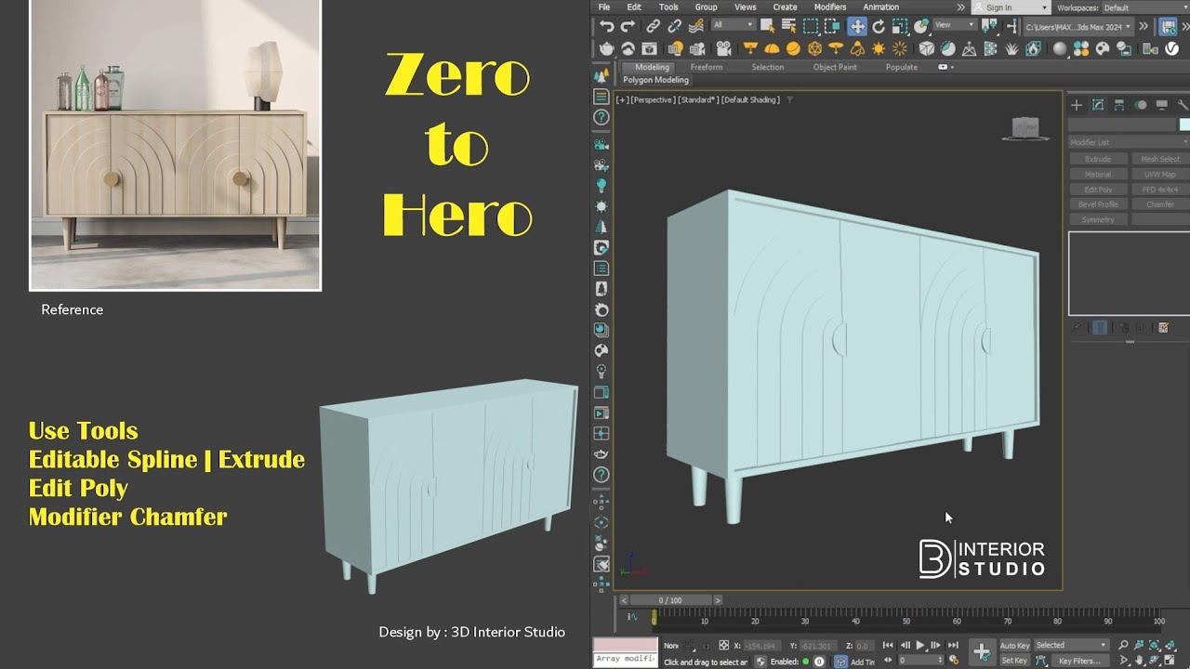Click the Chamfer modifier button
This screenshot has width=1190, height=669.
(x=1160, y=204)
